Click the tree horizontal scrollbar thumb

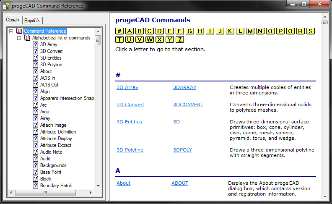point(45,193)
